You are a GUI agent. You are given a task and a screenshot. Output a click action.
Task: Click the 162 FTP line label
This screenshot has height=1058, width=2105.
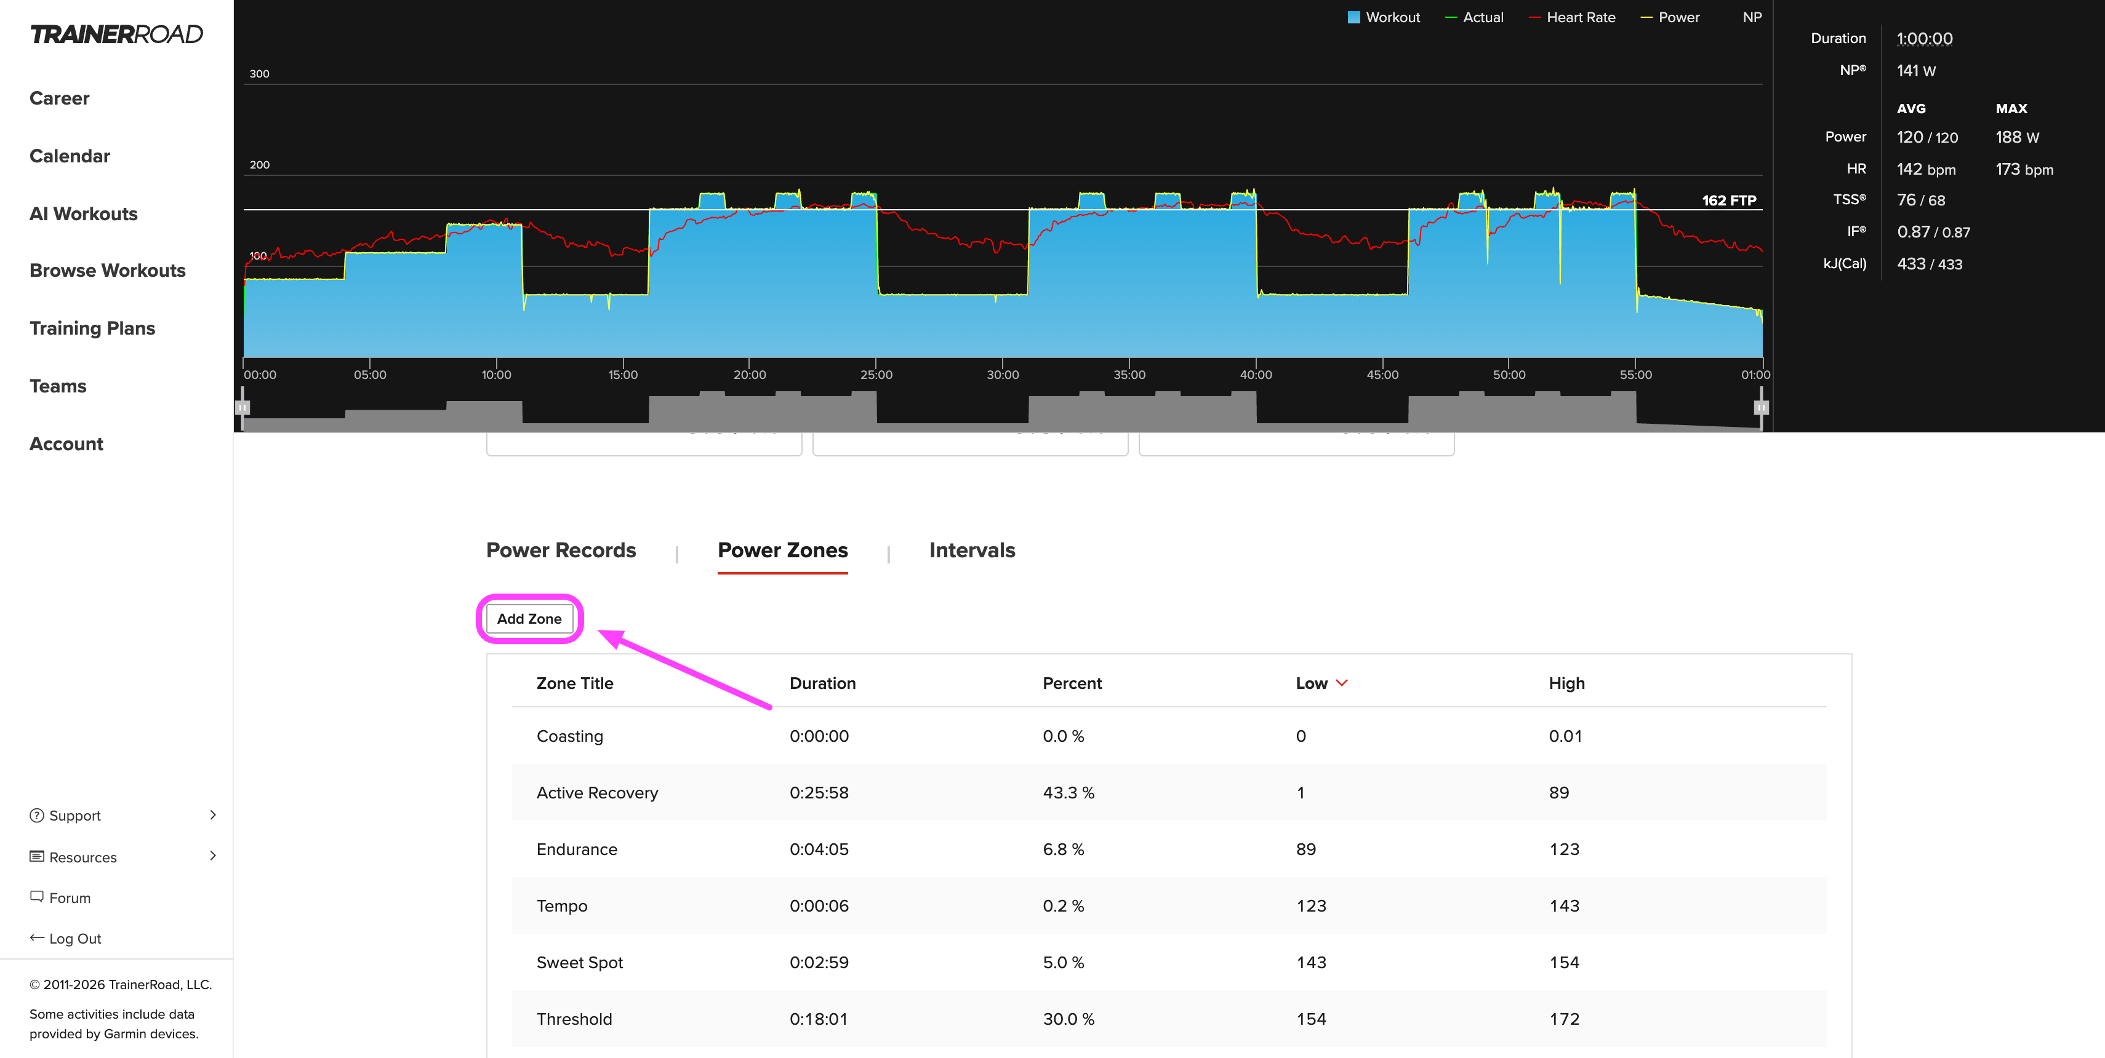pyautogui.click(x=1728, y=200)
